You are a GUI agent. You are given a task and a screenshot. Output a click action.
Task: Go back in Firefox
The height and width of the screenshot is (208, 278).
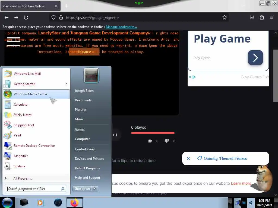click(7, 18)
